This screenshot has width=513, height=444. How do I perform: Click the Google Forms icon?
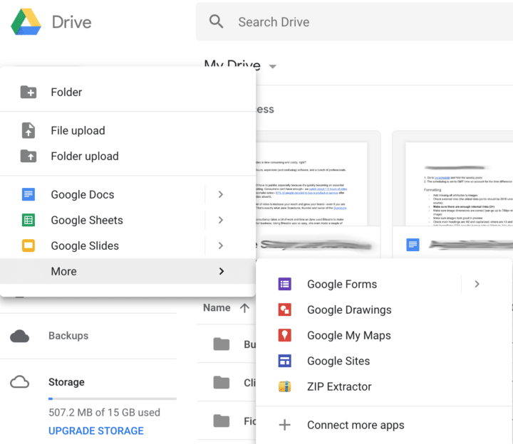click(x=284, y=284)
